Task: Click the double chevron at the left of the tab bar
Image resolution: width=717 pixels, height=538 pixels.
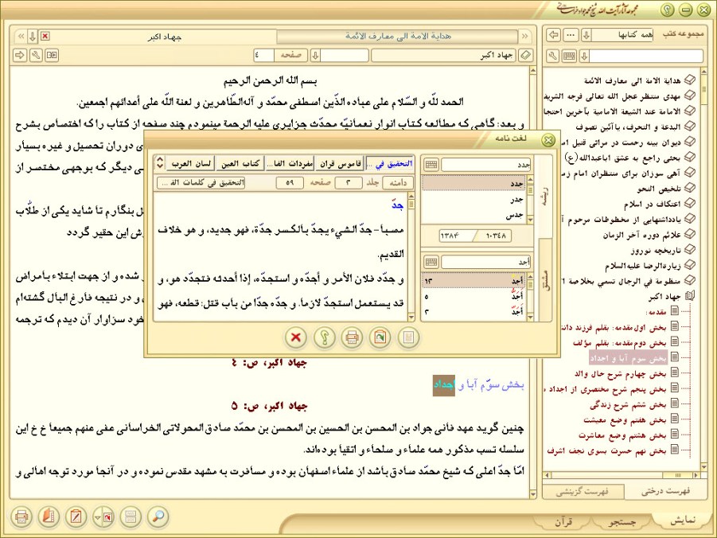Action: click(21, 36)
